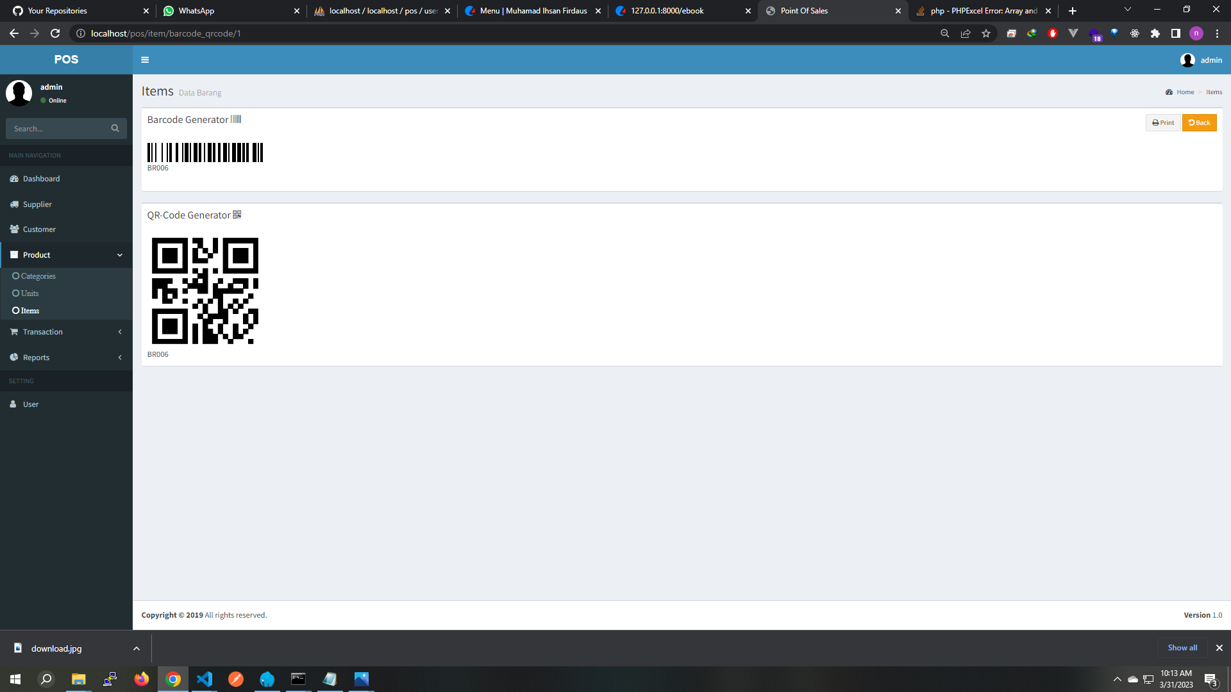The width and height of the screenshot is (1231, 692).
Task: Click the orange Back button
Action: [x=1199, y=122]
